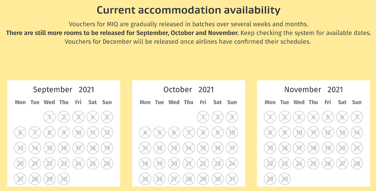Select November 18 date
The width and height of the screenshot is (376, 191).
pyautogui.click(x=313, y=148)
